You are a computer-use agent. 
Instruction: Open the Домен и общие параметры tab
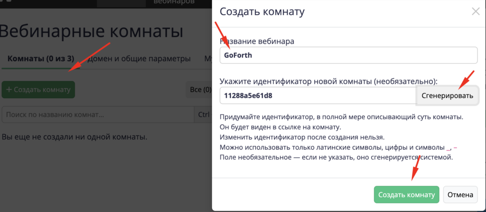tap(139, 59)
